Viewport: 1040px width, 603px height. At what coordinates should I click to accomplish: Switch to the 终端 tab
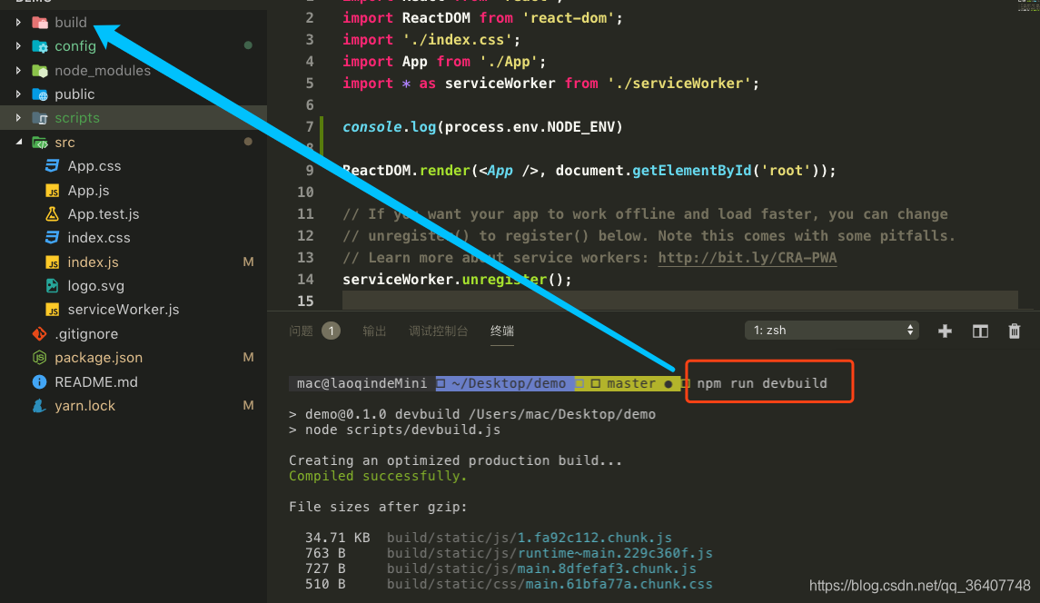pos(502,331)
